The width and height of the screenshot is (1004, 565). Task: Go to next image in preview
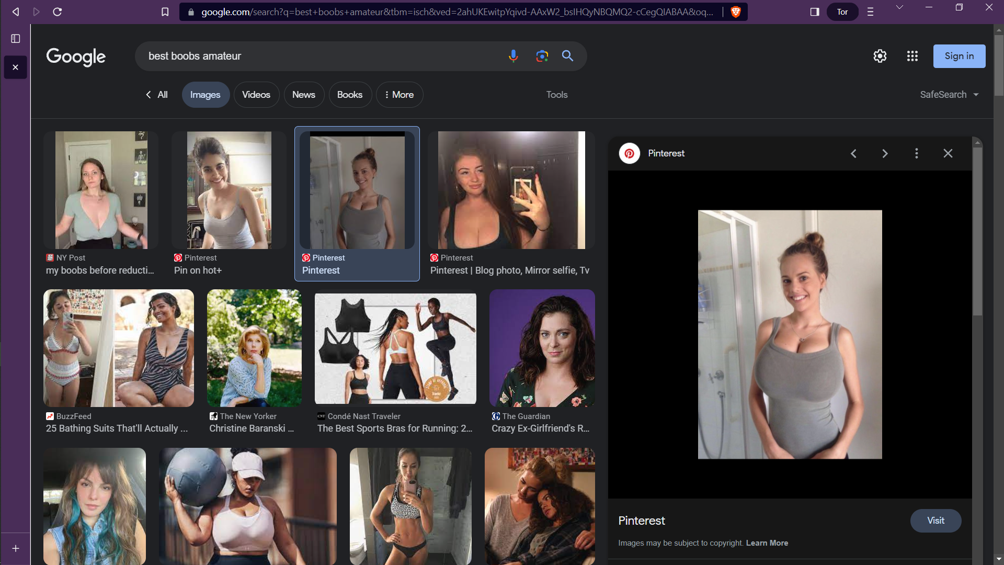pos(885,153)
